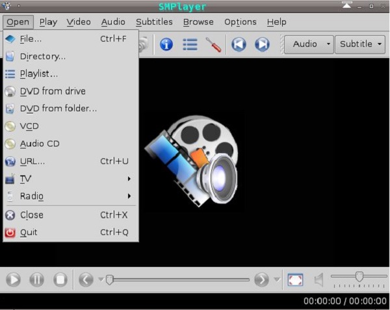Select VCD in the Open menu
The height and width of the screenshot is (310, 390).
pos(71,126)
